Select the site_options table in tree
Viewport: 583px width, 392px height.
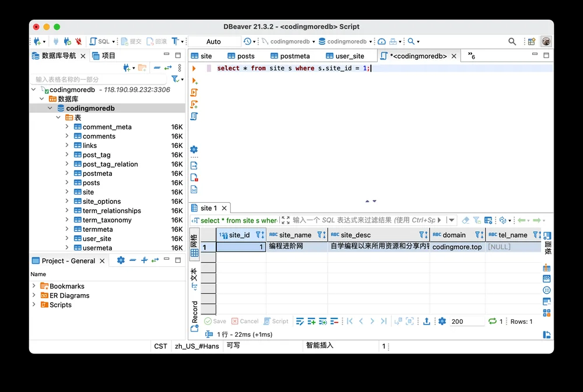101,202
